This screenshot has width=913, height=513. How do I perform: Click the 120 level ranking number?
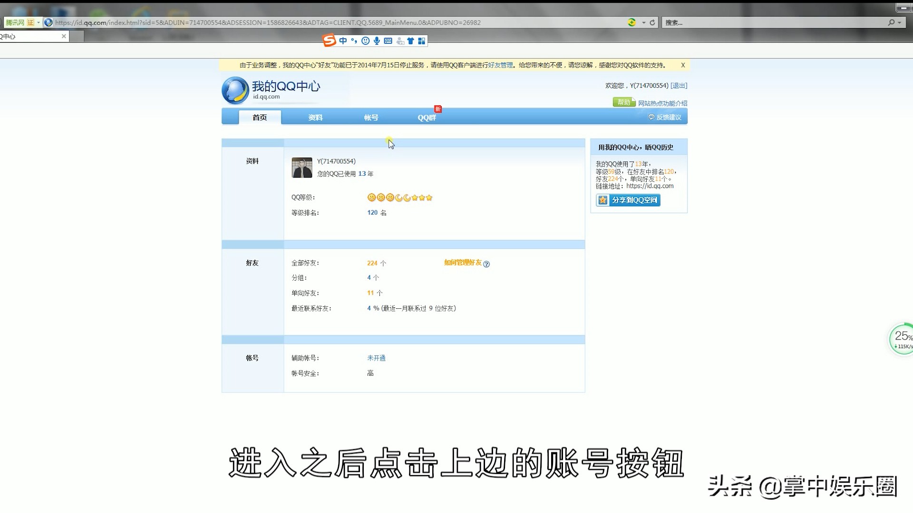tap(372, 213)
